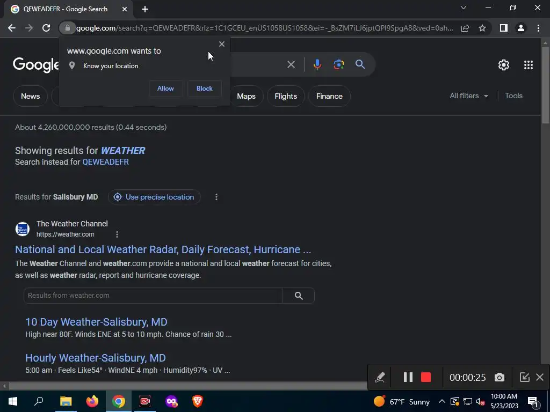Open Hourly Weather-Salisbury, MD link
The height and width of the screenshot is (412, 550).
point(96,358)
